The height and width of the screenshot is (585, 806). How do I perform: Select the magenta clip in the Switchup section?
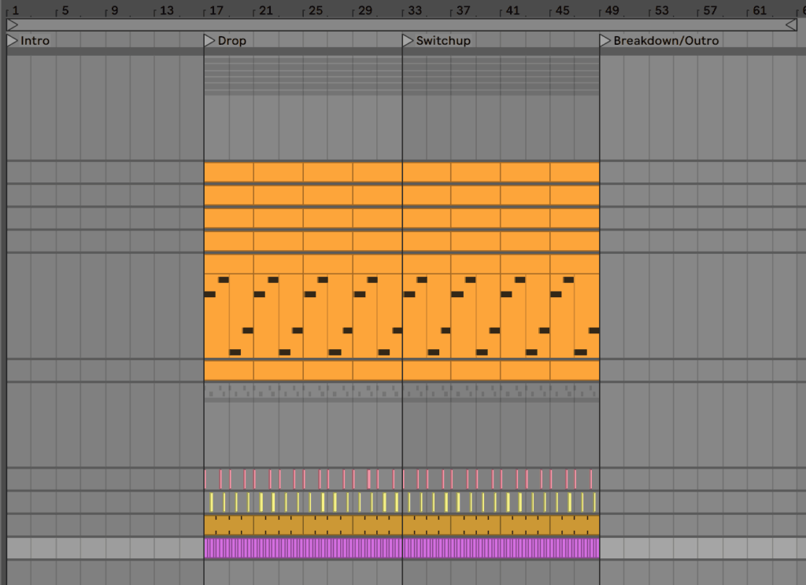(501, 548)
